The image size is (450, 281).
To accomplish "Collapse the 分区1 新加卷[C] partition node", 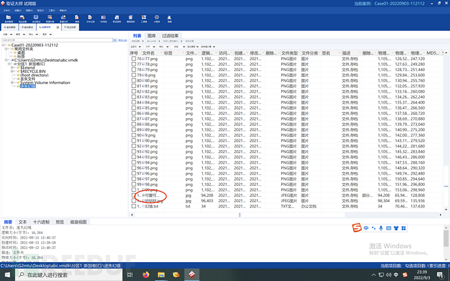I will coord(9,64).
